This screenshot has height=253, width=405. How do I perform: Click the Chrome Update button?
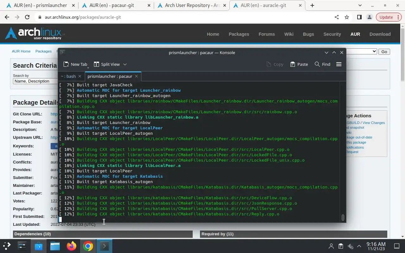tap(386, 17)
